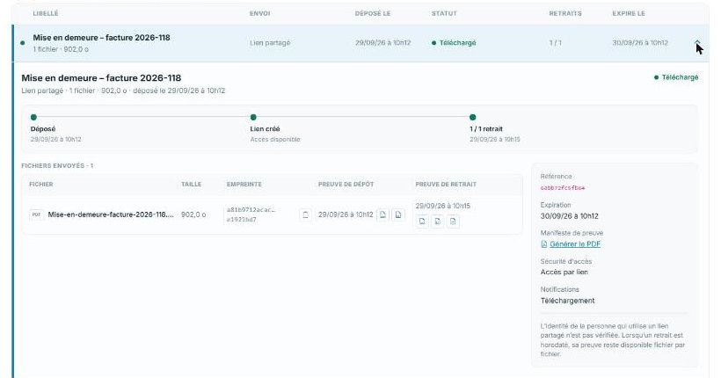Click the Accès disponible text under Lien créé
The height and width of the screenshot is (378, 721).
pyautogui.click(x=275, y=140)
